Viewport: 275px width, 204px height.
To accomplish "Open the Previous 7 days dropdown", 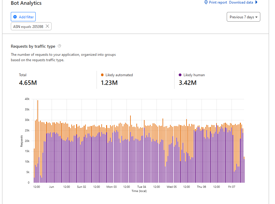I will click(x=243, y=17).
